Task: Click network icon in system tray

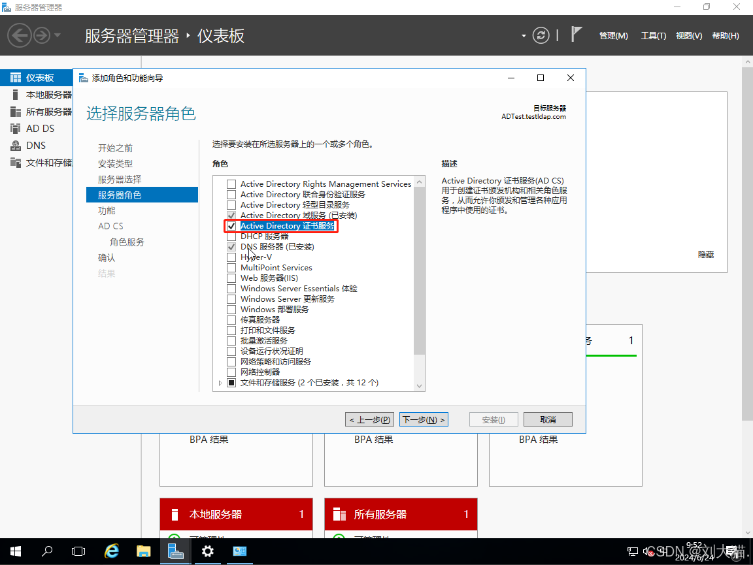Action: click(633, 551)
